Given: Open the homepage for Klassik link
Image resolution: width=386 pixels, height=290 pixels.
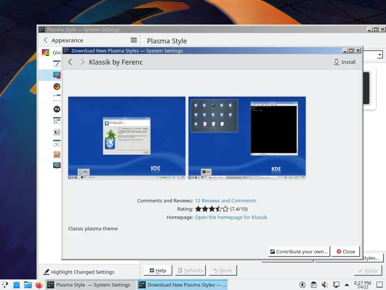Looking at the screenshot, I should 231,217.
